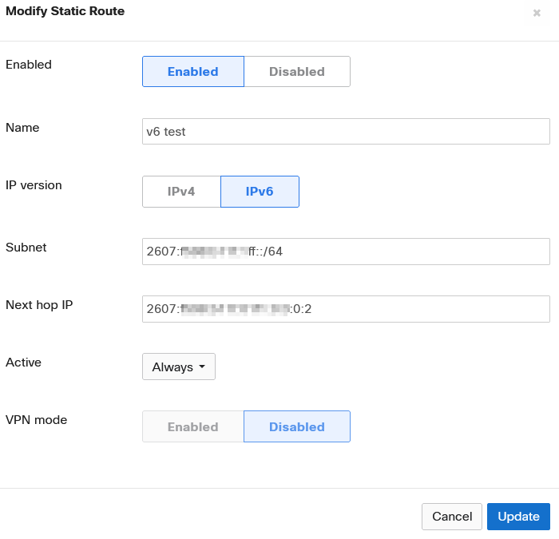Screen dimensions: 559x539
Task: Click the caret arrow beside Always
Action: point(202,367)
